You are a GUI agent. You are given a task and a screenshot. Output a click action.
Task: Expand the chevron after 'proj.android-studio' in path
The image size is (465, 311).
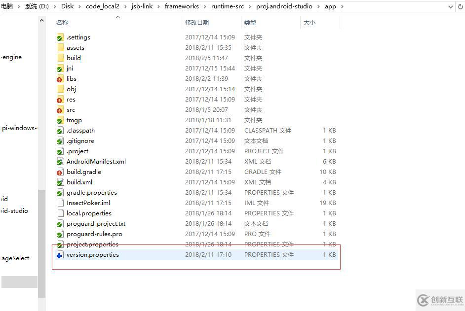pyautogui.click(x=318, y=6)
